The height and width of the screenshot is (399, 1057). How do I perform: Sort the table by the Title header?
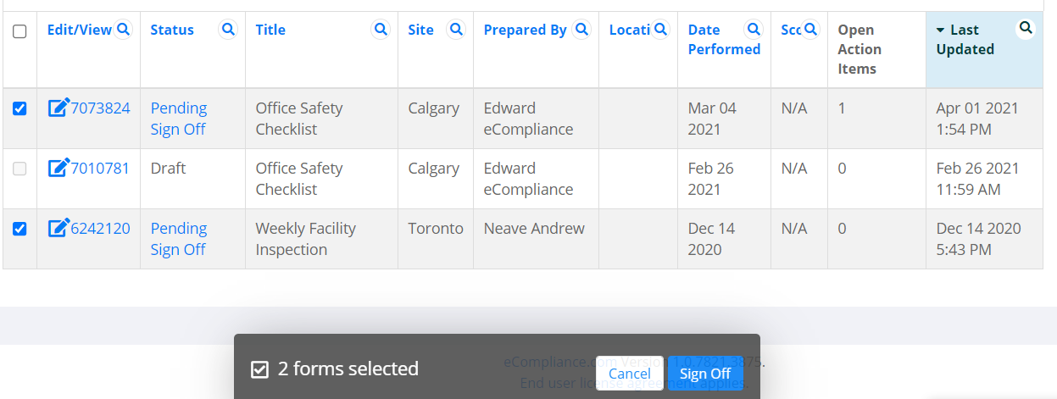270,30
